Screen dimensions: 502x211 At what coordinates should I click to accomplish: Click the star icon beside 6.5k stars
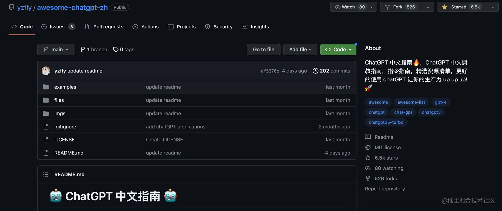[x=368, y=158]
